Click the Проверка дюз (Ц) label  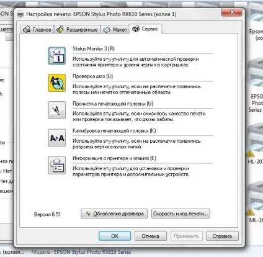coord(92,76)
